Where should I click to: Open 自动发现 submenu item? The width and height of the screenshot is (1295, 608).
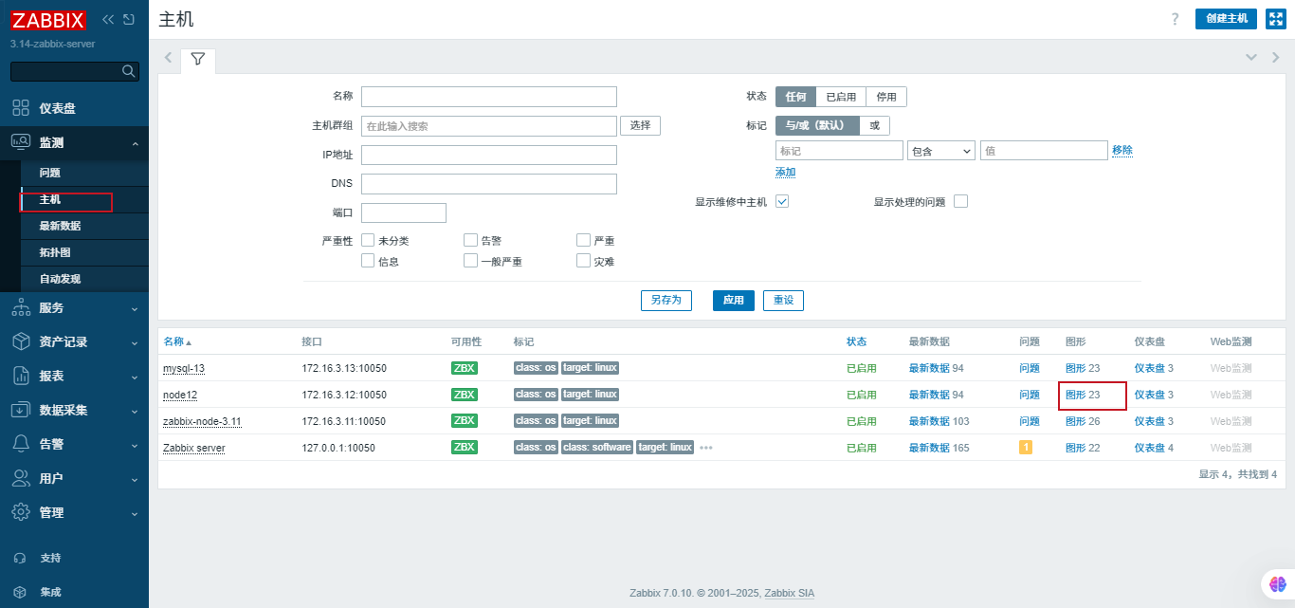pyautogui.click(x=83, y=279)
